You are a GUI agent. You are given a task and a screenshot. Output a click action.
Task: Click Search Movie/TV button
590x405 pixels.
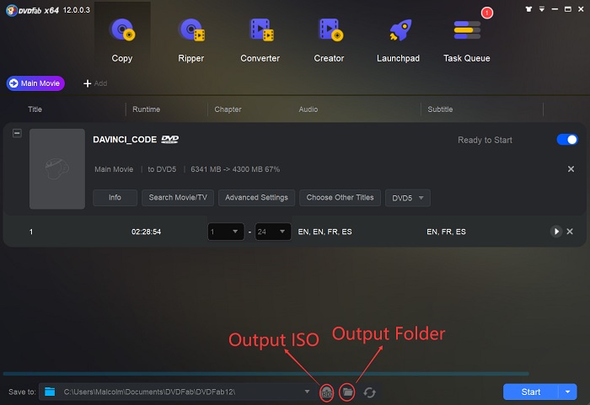pos(178,197)
